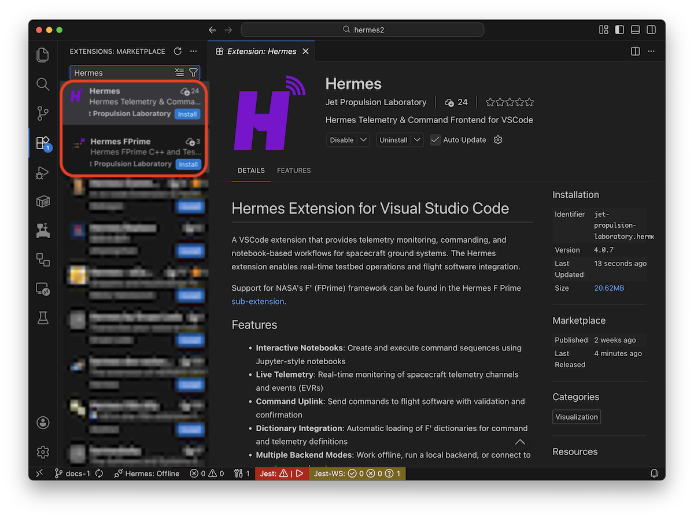The width and height of the screenshot is (694, 518).
Task: Open the Explorer view in activity bar
Action: coord(43,55)
